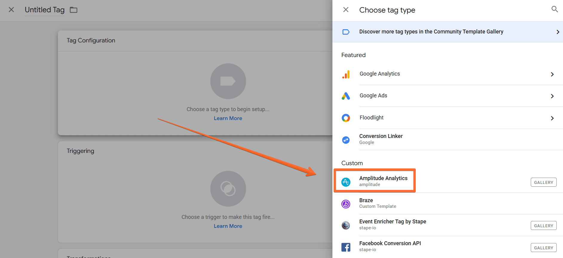Image resolution: width=563 pixels, height=258 pixels.
Task: Select Google Analytics tag type
Action: click(x=448, y=74)
